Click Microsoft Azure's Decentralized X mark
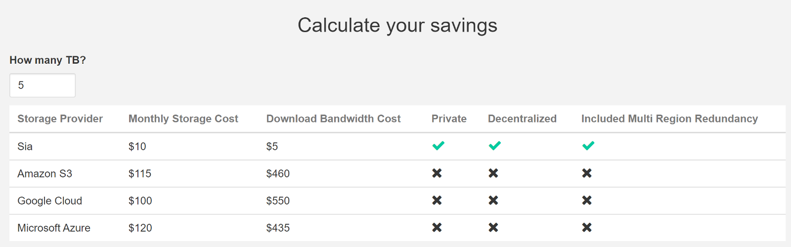Image resolution: width=791 pixels, height=247 pixels. click(493, 228)
